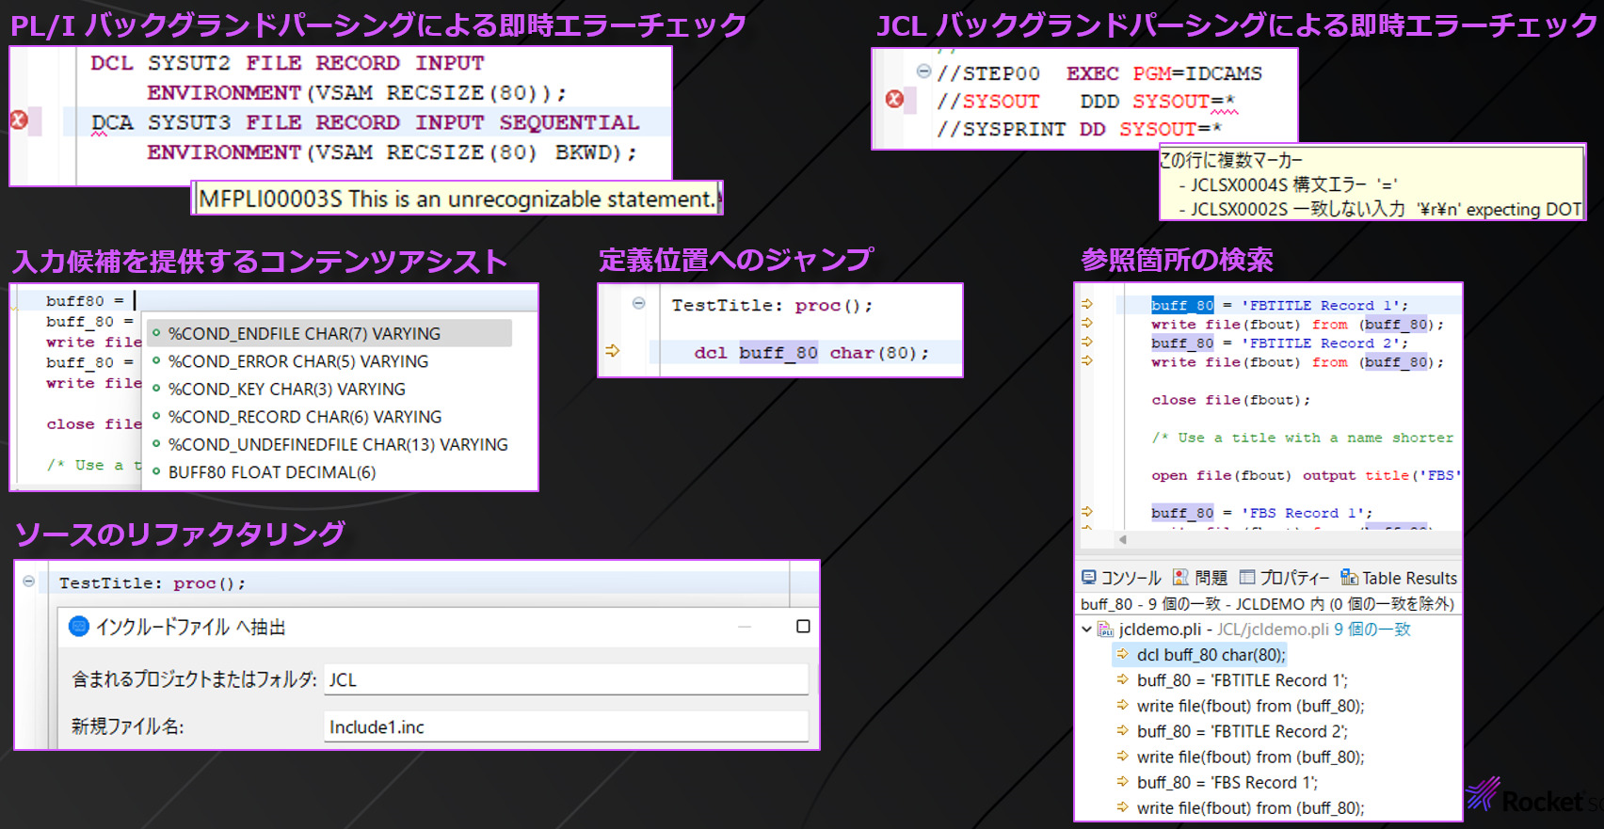The image size is (1604, 829).
Task: Click the Eclipse icon in the include file extraction dialog
Action: point(79,627)
